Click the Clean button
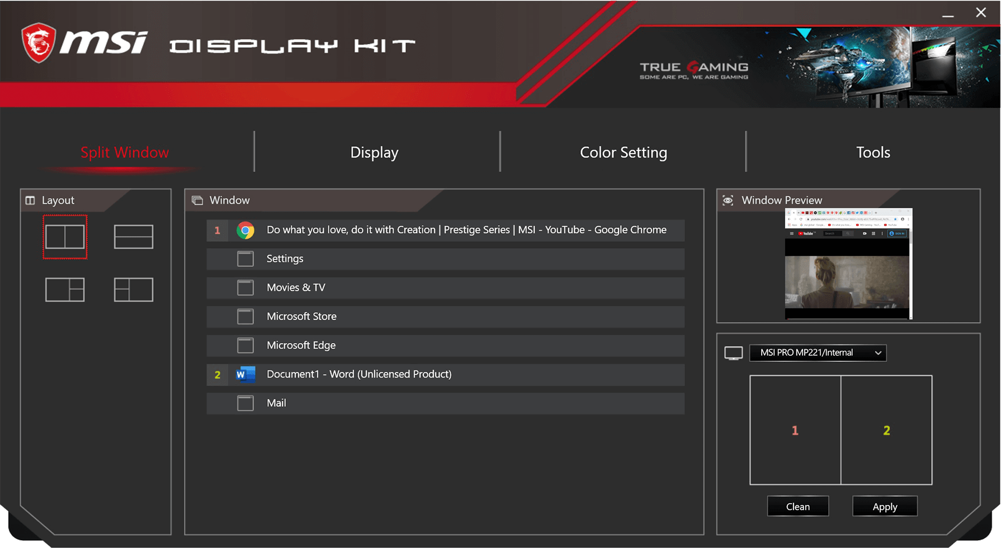Image resolution: width=1001 pixels, height=548 pixels. coord(797,506)
